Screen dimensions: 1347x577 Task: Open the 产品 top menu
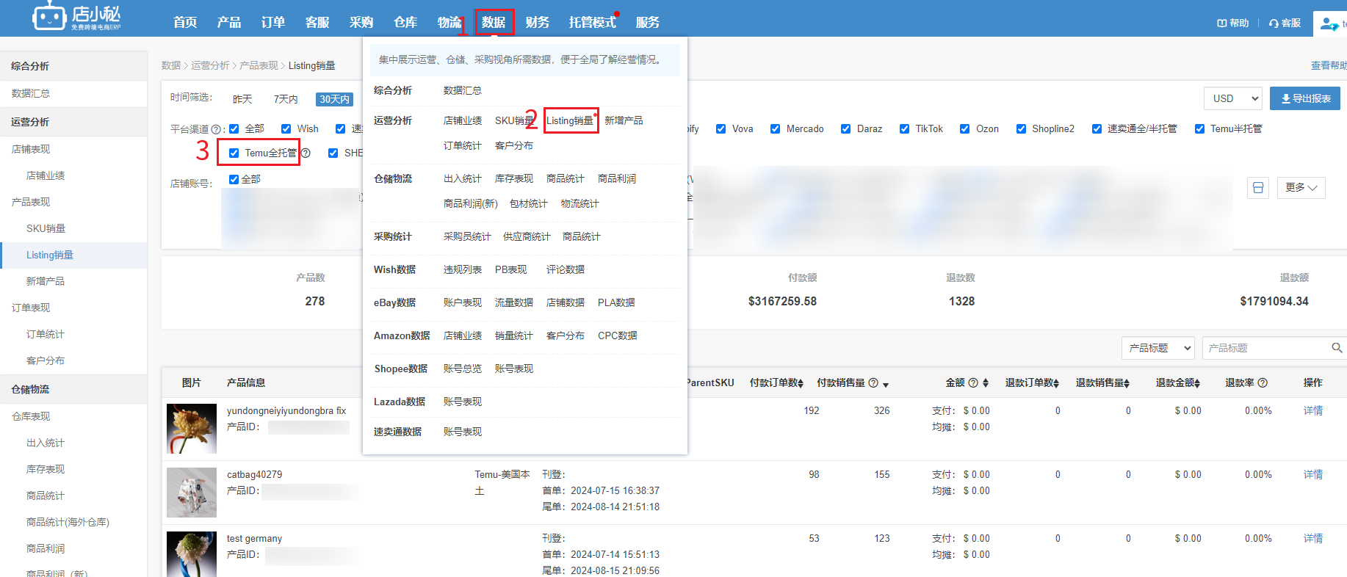229,23
